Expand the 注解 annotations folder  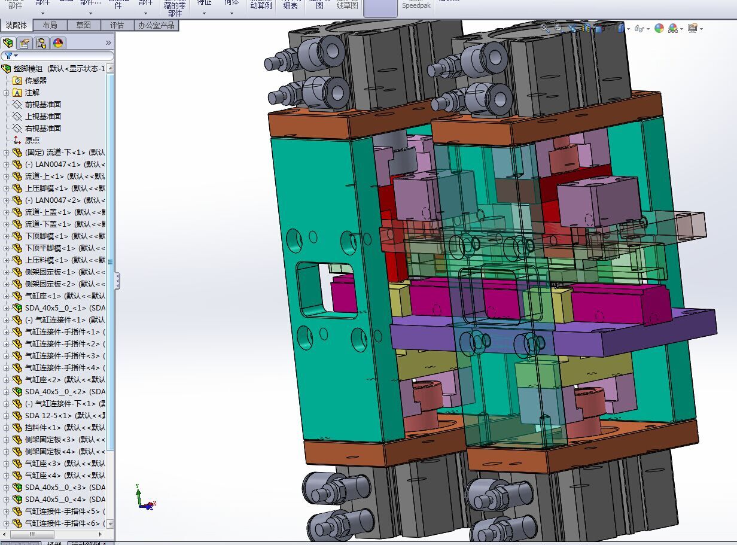pyautogui.click(x=7, y=93)
